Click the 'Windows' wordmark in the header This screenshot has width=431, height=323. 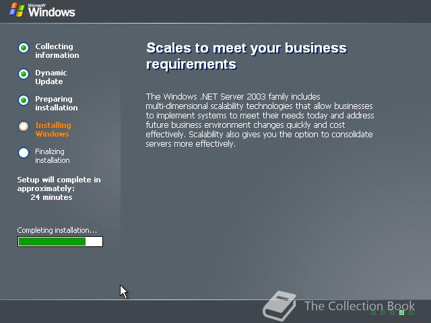[51, 12]
